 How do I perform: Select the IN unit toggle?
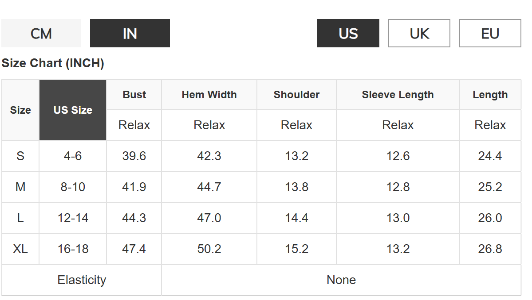tap(130, 34)
